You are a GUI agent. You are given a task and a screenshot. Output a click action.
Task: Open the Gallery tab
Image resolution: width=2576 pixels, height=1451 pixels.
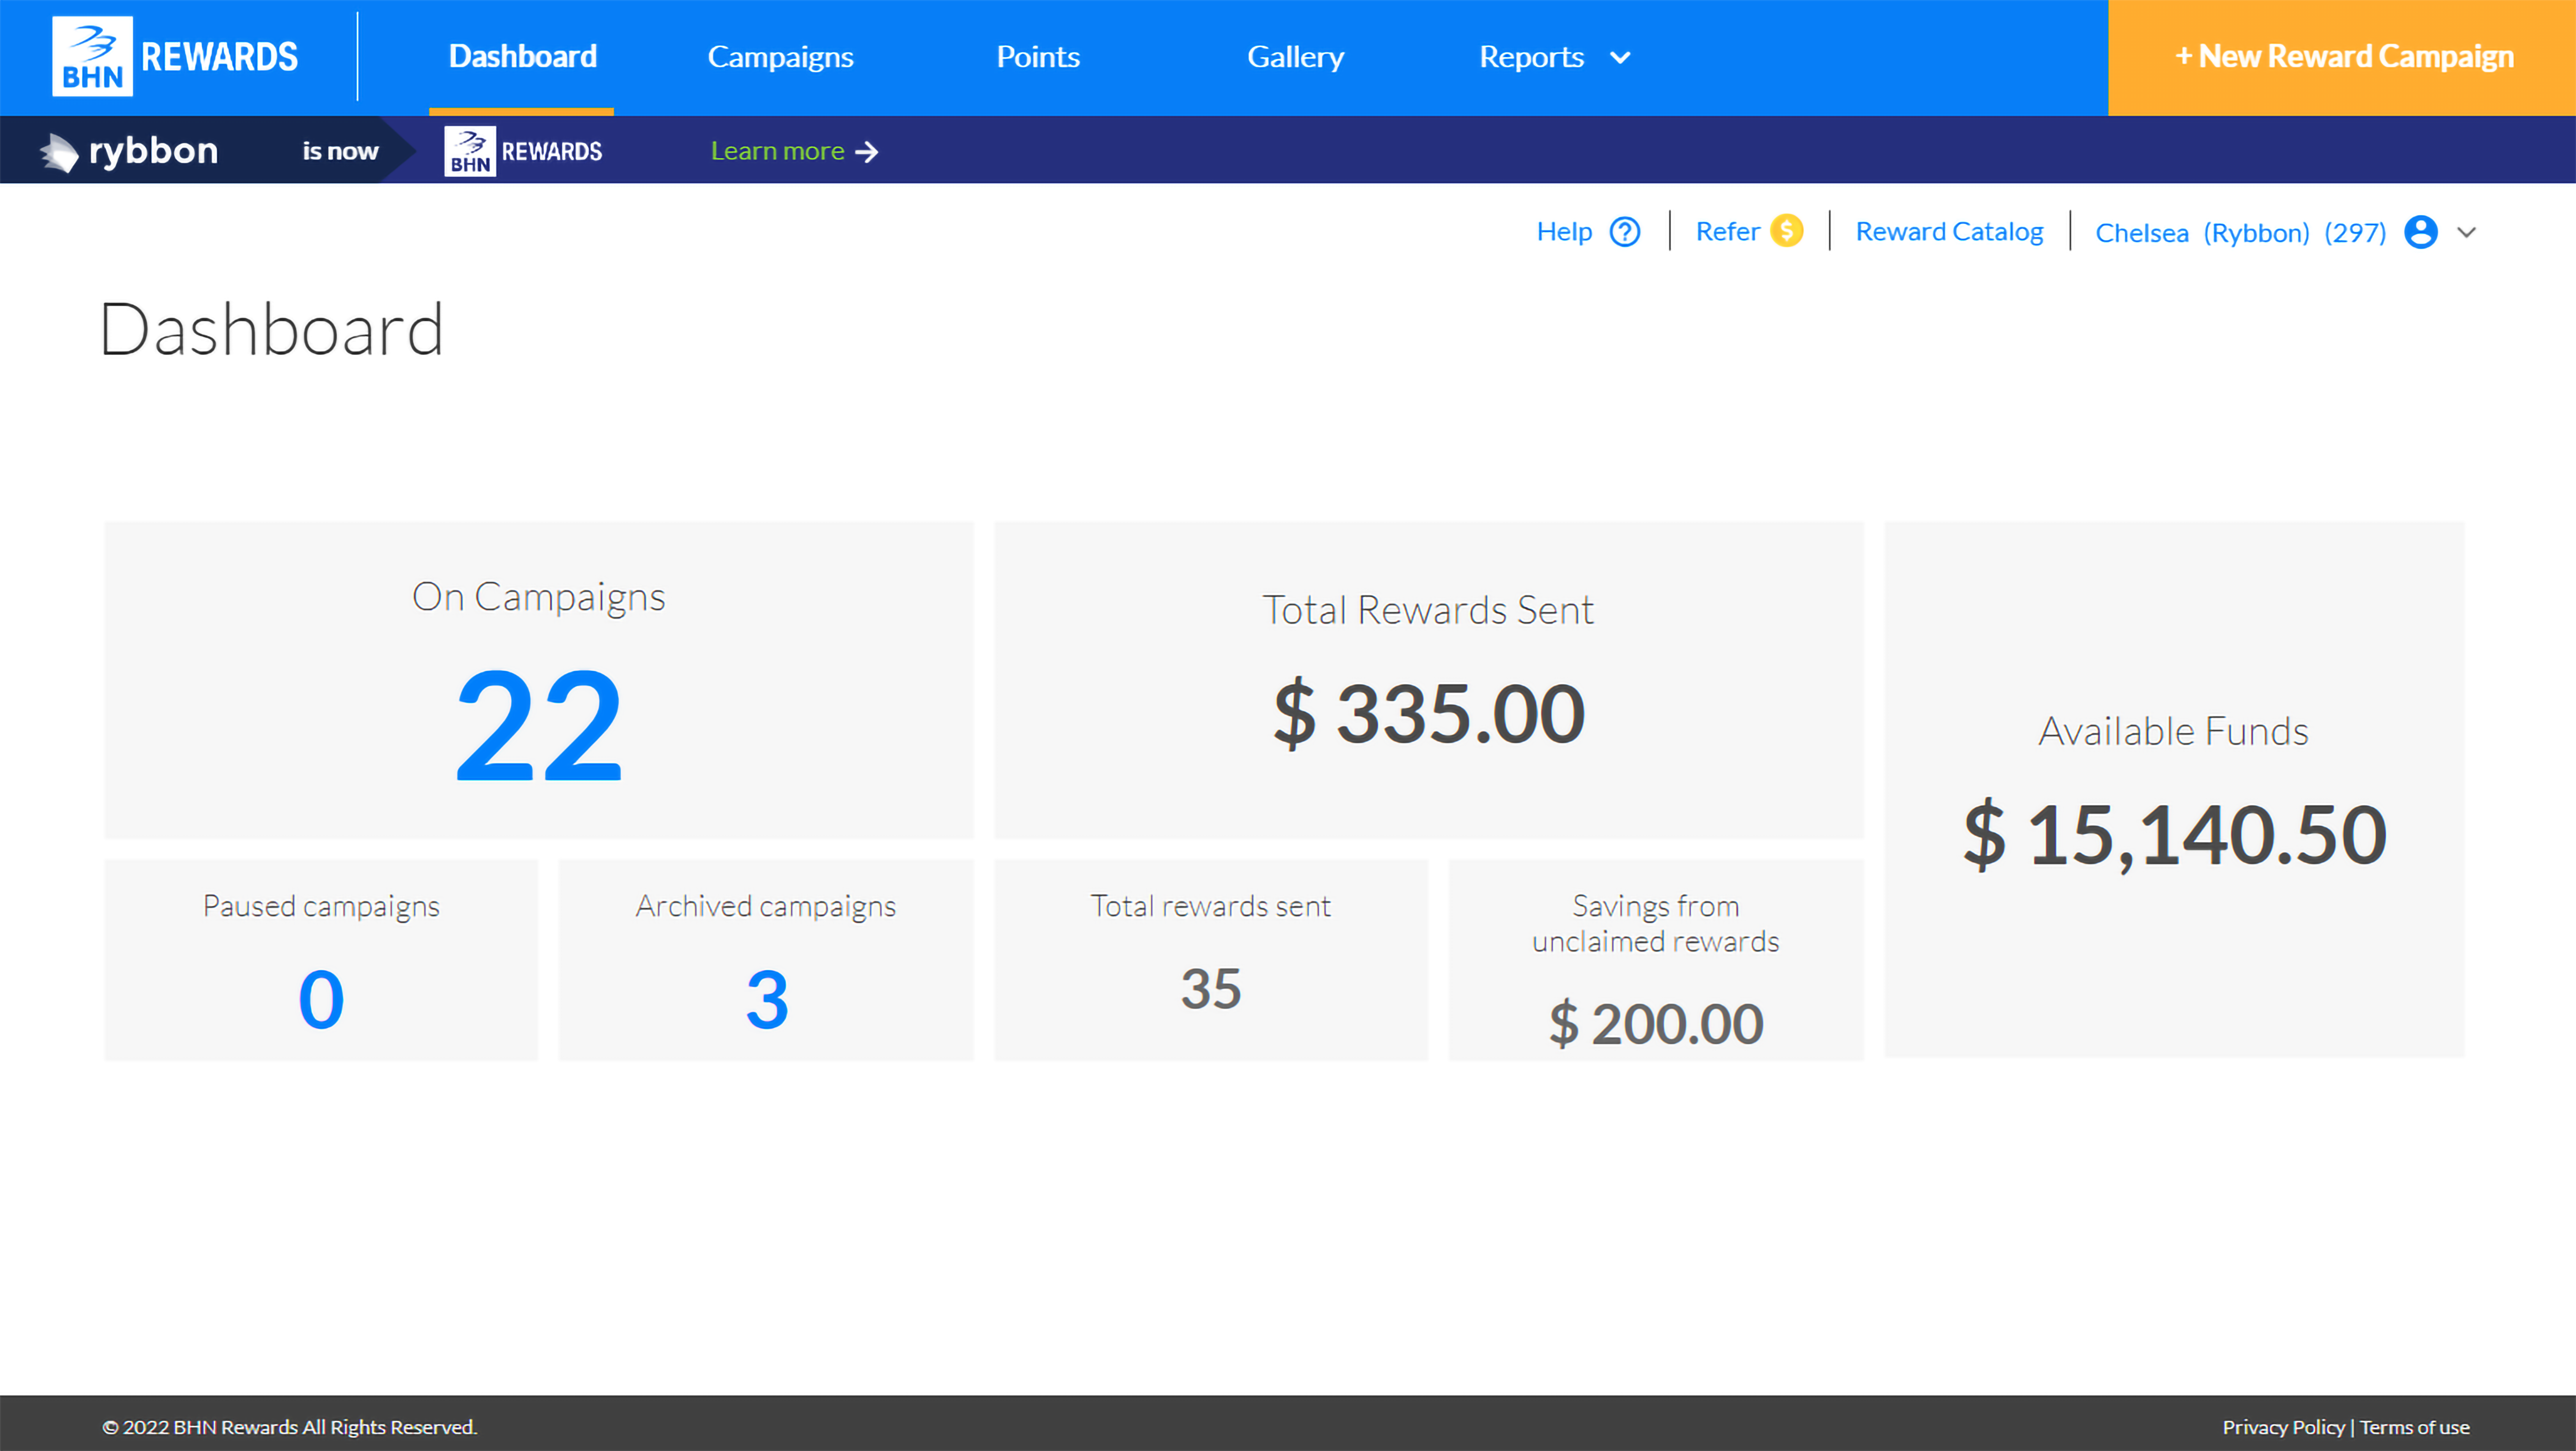pos(1296,57)
